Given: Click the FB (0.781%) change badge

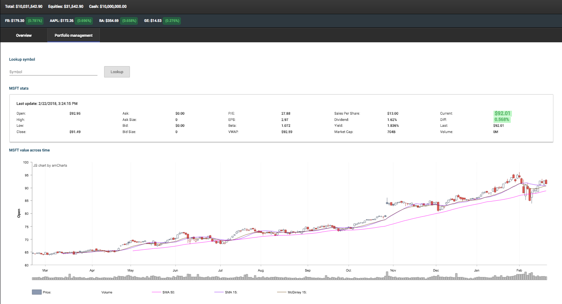Looking at the screenshot, I should [35, 20].
